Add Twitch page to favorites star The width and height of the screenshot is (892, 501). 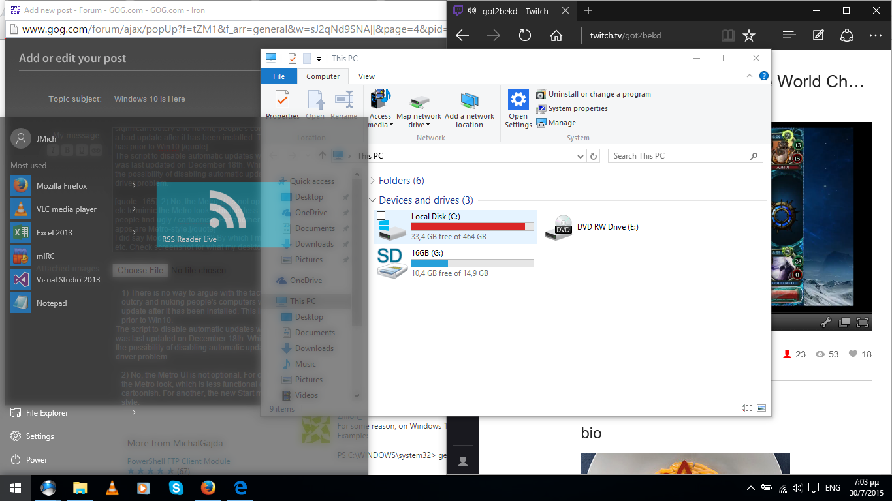pyautogui.click(x=749, y=35)
